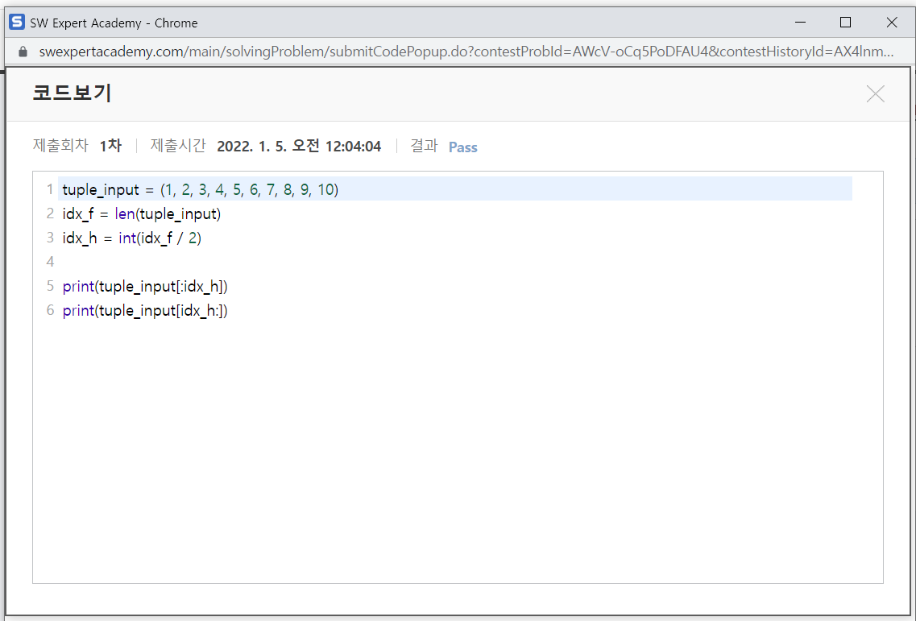Click code line print(tuple_input[:idx_h])
Screen dimensions: 916x621
[x=145, y=286]
